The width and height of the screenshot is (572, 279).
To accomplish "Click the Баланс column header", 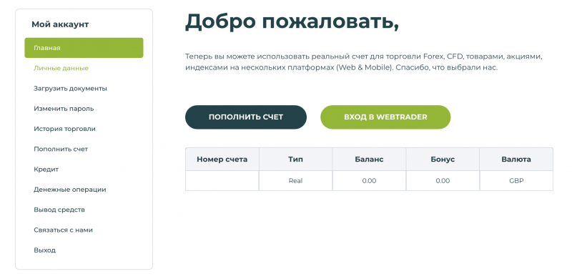I will pos(369,160).
